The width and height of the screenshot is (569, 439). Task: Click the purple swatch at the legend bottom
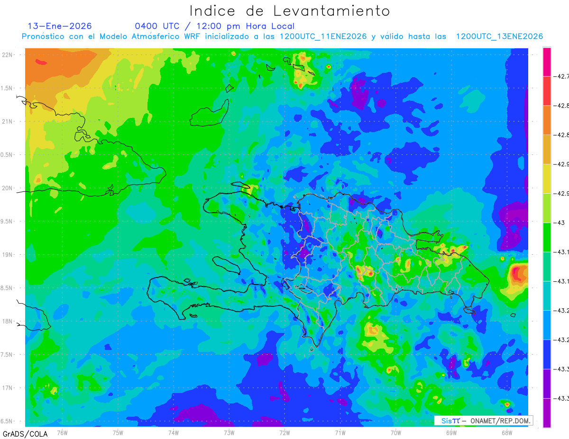[547, 413]
